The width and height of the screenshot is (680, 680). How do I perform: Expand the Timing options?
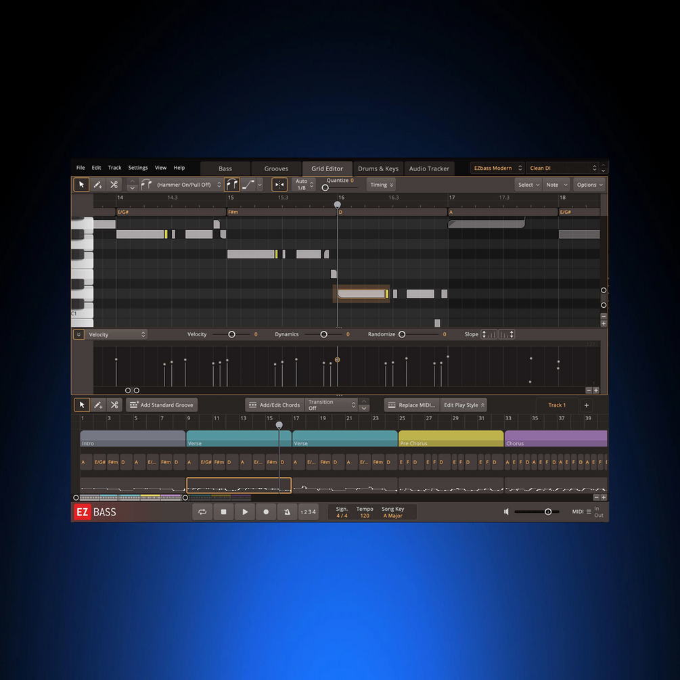tap(382, 185)
